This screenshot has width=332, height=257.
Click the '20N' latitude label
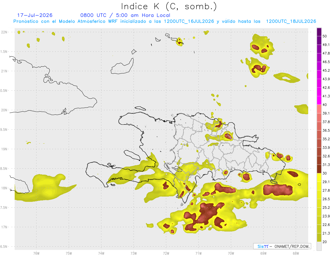coord(5,110)
